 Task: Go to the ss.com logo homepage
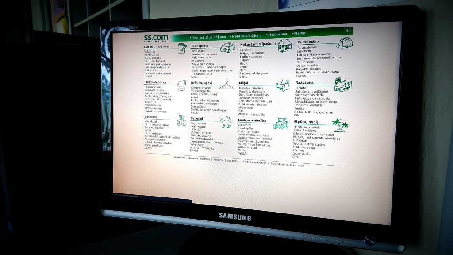pyautogui.click(x=156, y=38)
